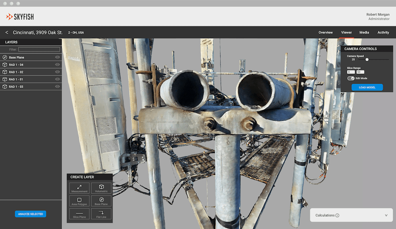Toggle visibility of RAD 1 - 01

pyautogui.click(x=57, y=79)
